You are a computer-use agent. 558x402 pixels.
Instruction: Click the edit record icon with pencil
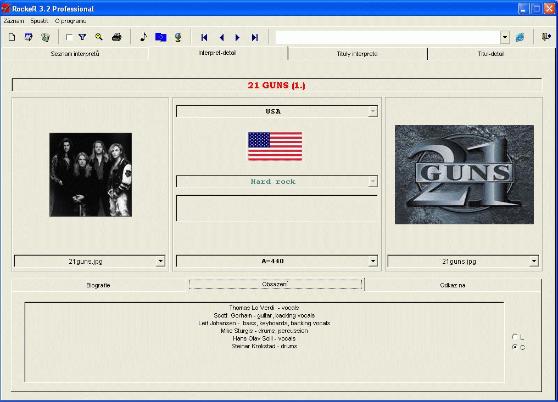click(29, 37)
